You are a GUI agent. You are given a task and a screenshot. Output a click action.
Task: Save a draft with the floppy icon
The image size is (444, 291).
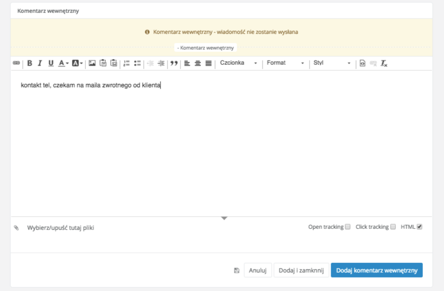(x=237, y=270)
